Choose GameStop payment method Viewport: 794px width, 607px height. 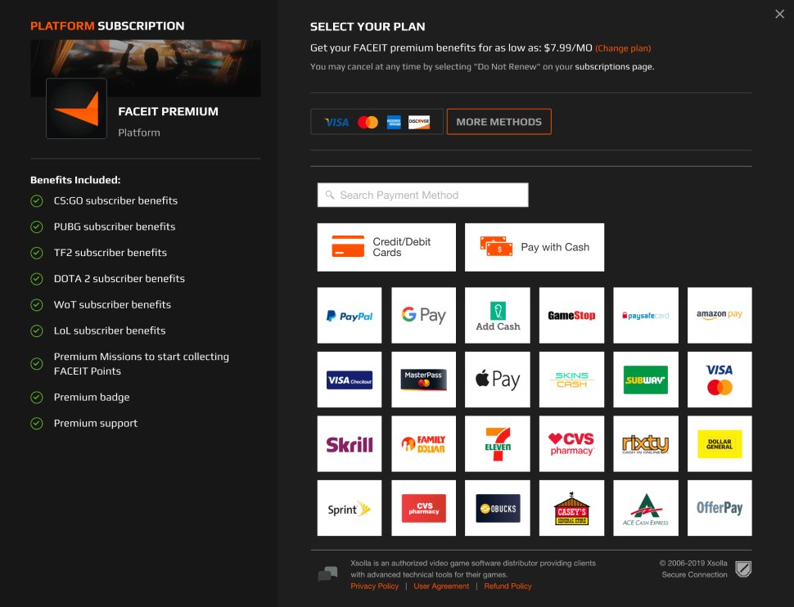coord(571,315)
